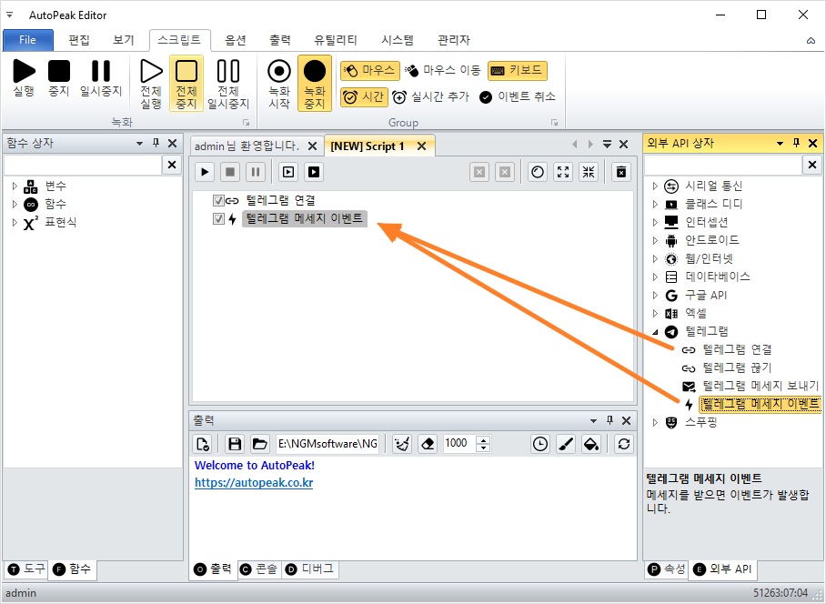Expand the 안드로이드 API node

click(x=655, y=241)
